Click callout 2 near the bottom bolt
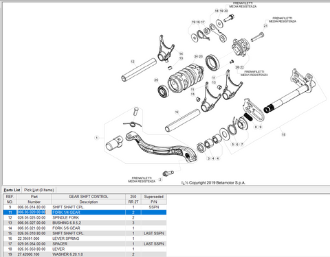The image size is (330, 257). point(160,180)
